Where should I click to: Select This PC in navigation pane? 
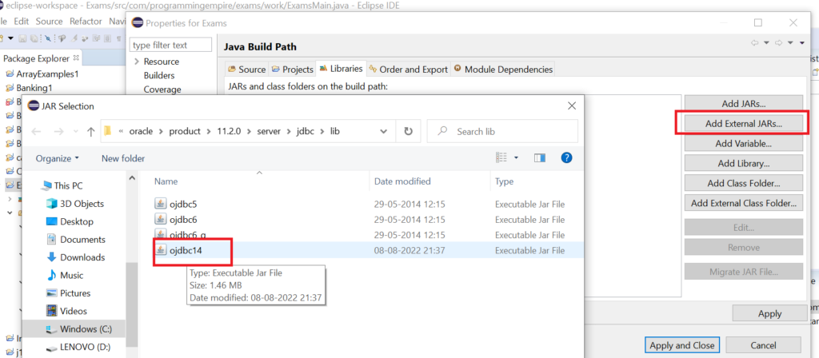coord(68,185)
